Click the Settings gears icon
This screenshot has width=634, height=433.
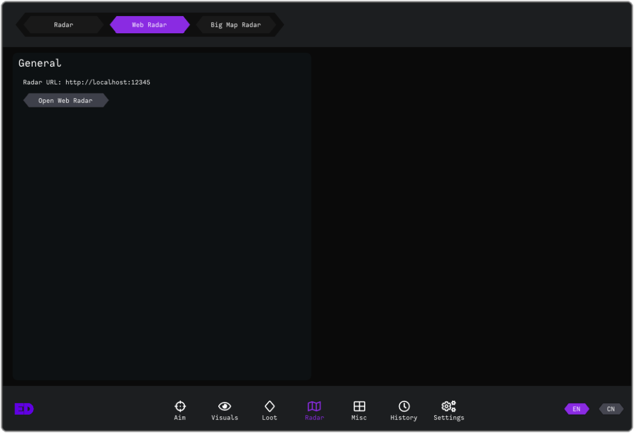(x=449, y=406)
